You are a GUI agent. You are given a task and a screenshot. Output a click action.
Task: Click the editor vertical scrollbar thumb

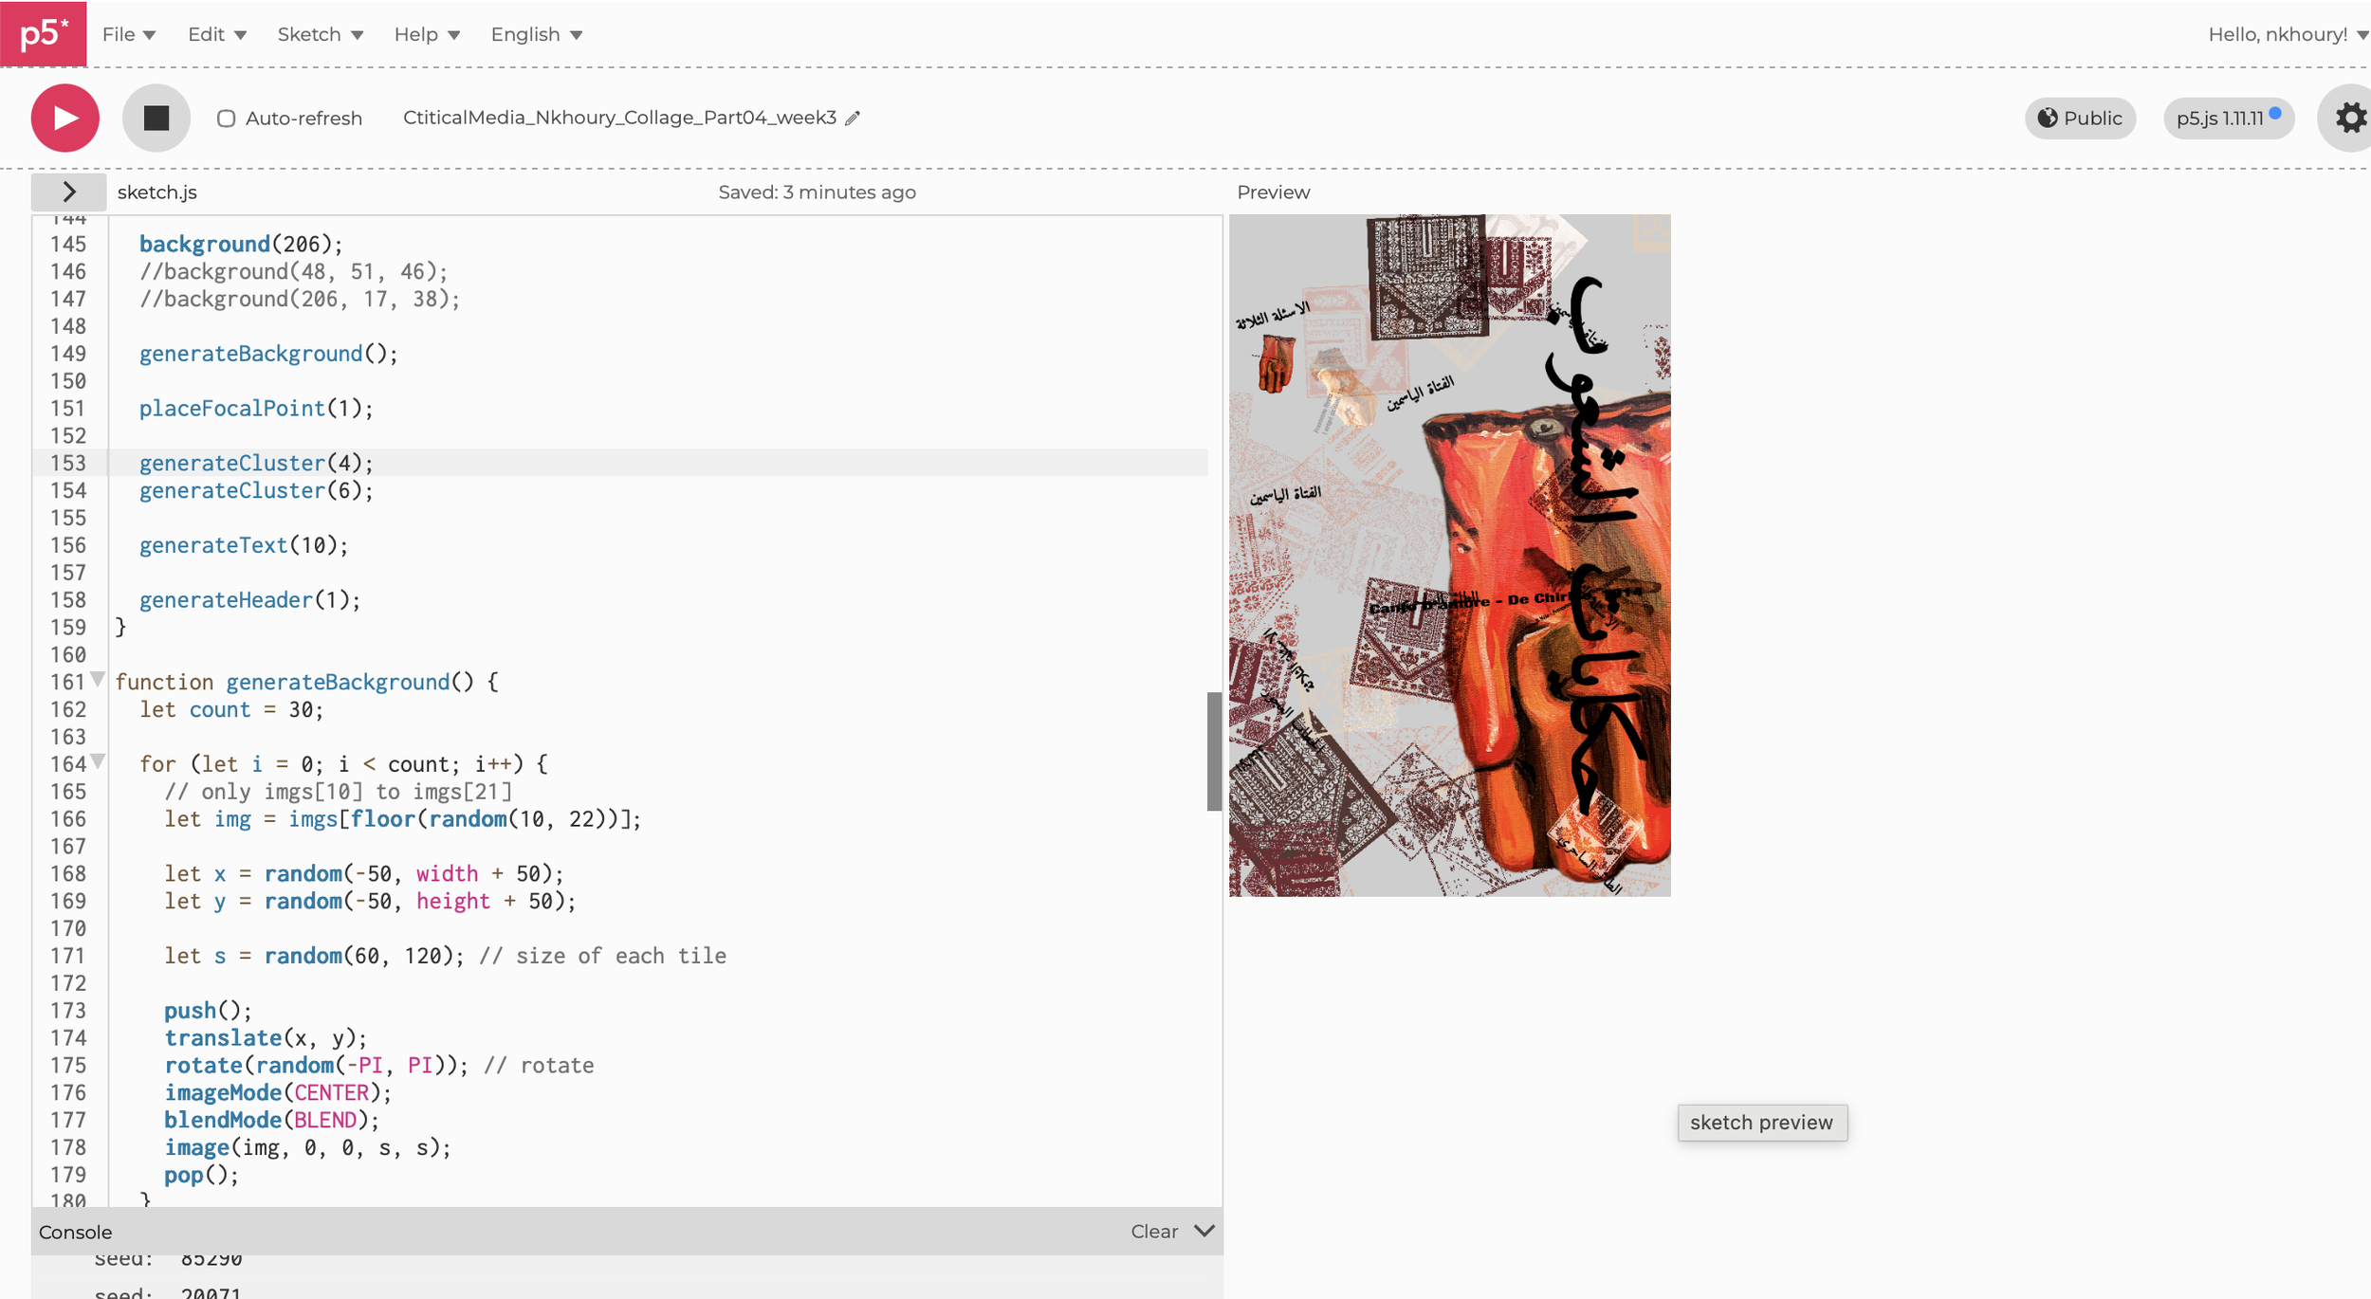(x=1213, y=751)
